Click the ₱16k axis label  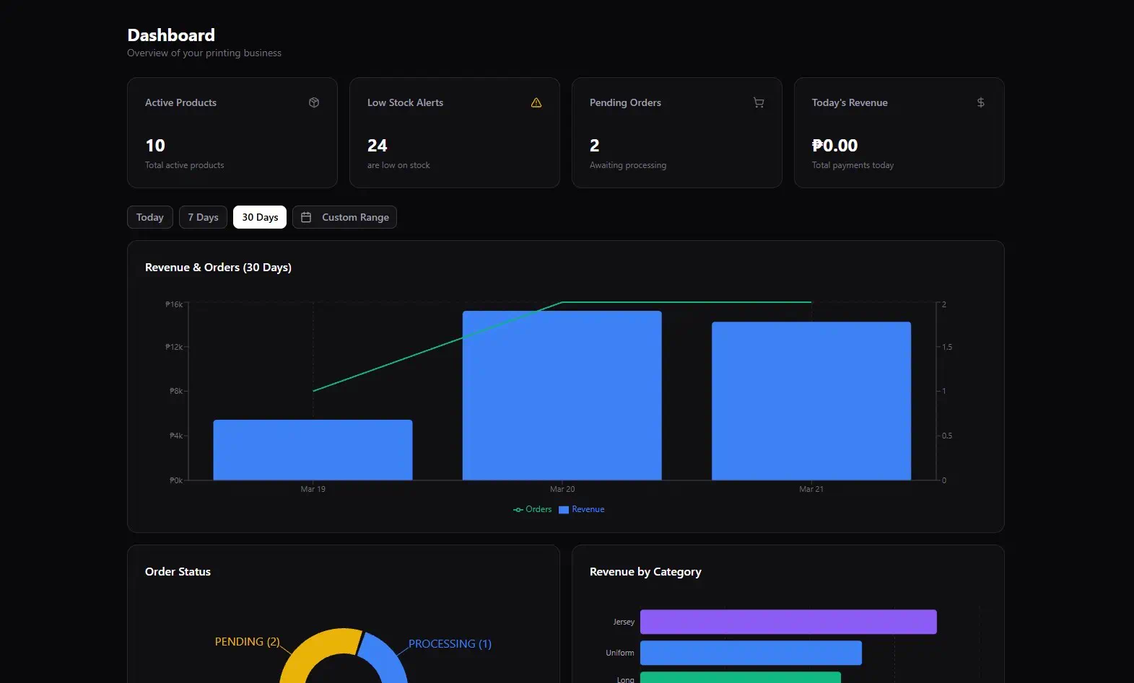[x=174, y=304]
